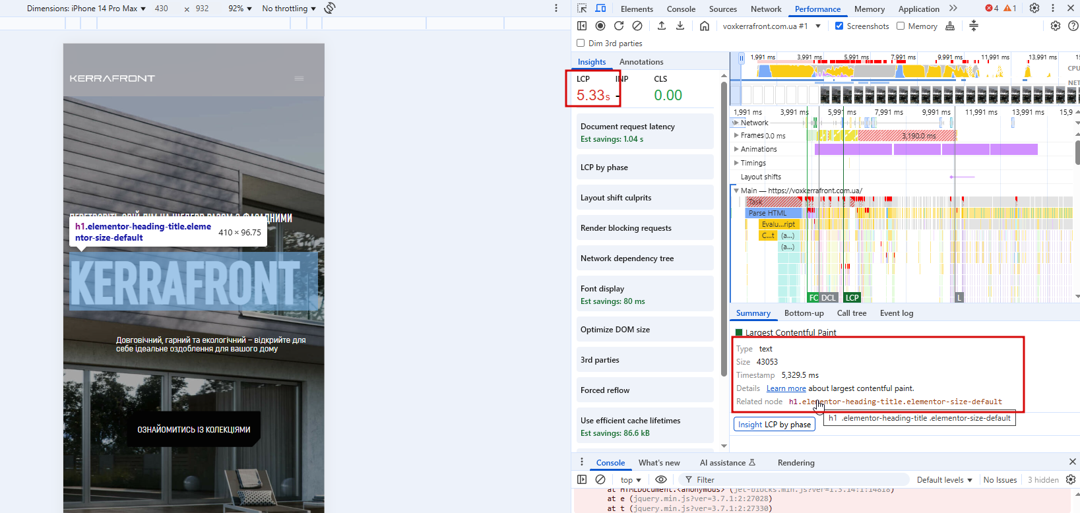1080x513 pixels.
Task: Open the No throttling dropdown
Action: pyautogui.click(x=289, y=9)
